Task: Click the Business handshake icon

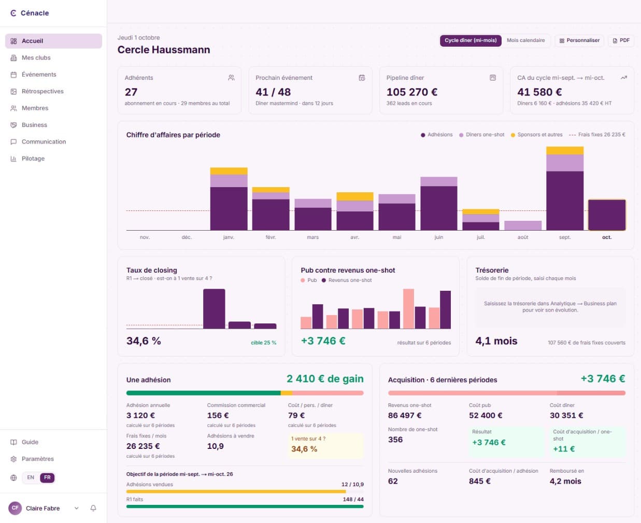Action: (13, 125)
